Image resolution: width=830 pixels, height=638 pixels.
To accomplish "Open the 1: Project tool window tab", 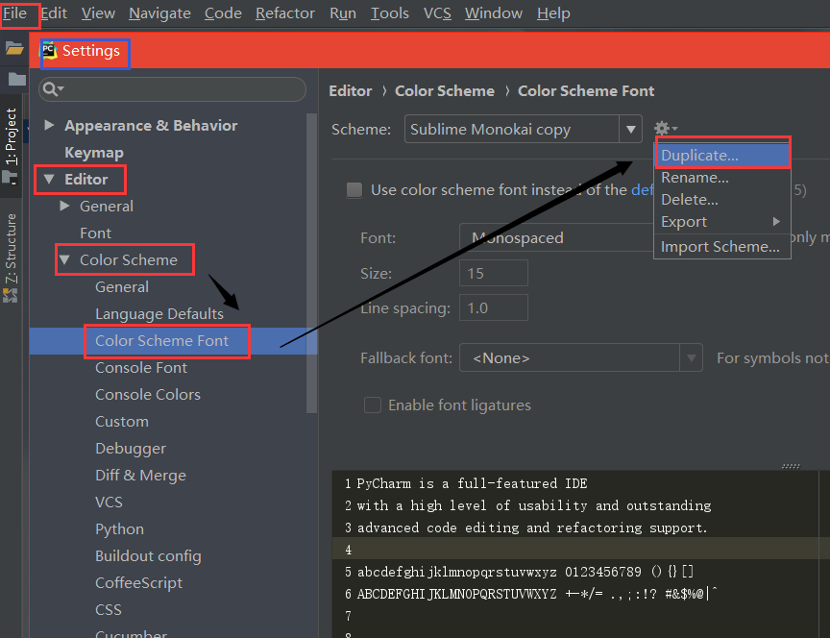I will pyautogui.click(x=12, y=136).
